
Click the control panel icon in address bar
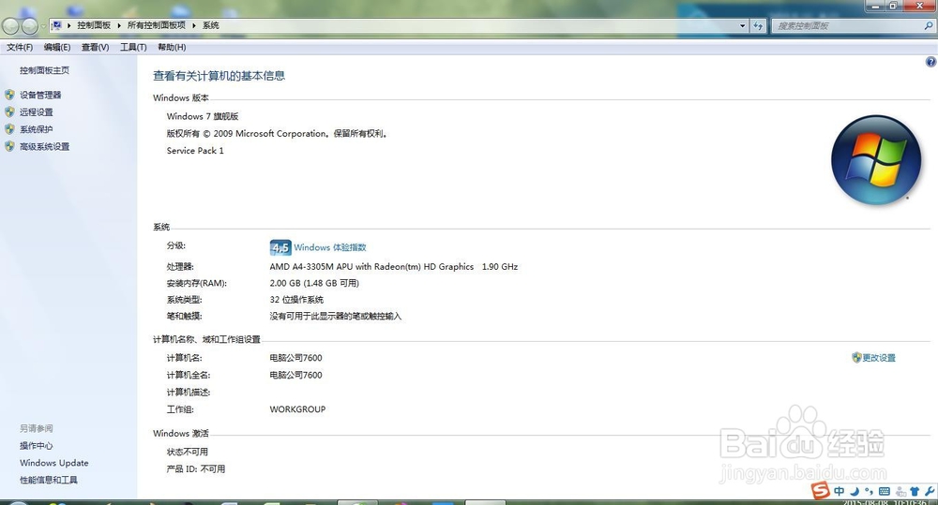coord(57,25)
